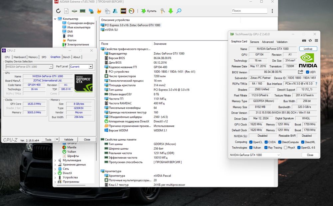333x206 pixels.
Task: Click the Vulkan icon in AIDA64 tree
Action: (x=64, y=152)
